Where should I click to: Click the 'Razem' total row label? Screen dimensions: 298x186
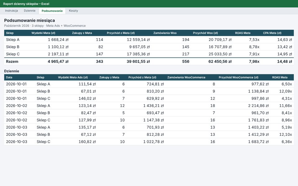[x=12, y=61]
